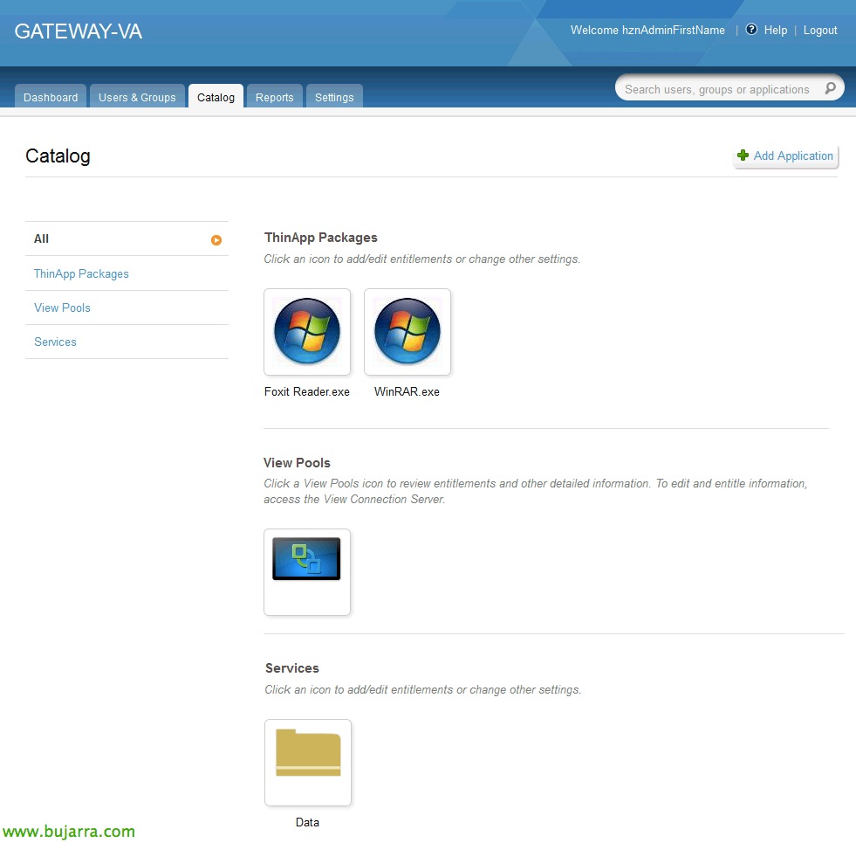Viewport: 856px width, 843px height.
Task: Open the Foxit Reader.exe ThinApp icon
Action: pos(307,332)
